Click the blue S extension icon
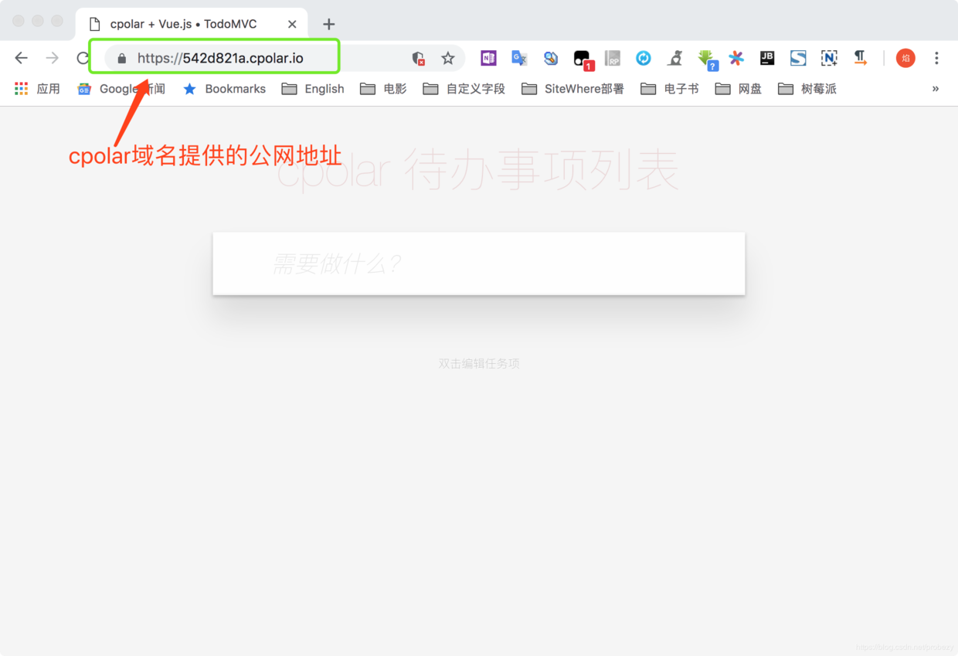958x656 pixels. 798,58
